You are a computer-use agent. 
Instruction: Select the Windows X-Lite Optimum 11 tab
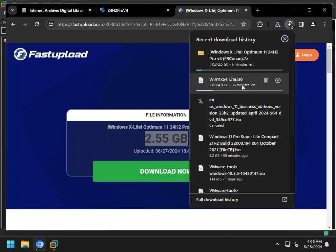[212, 10]
